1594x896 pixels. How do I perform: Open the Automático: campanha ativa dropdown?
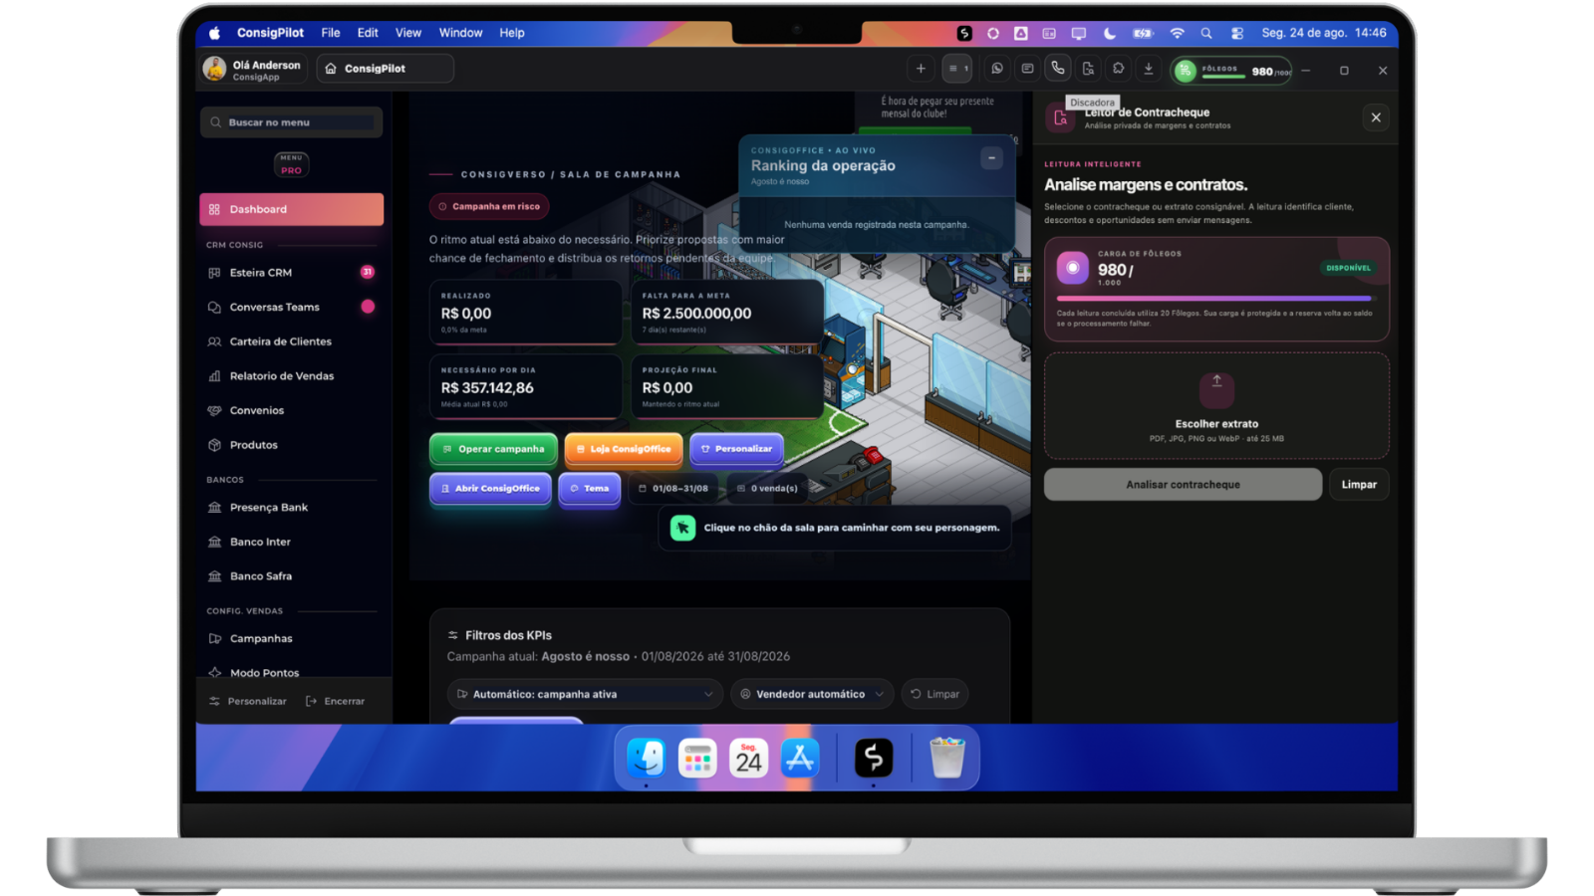point(585,694)
